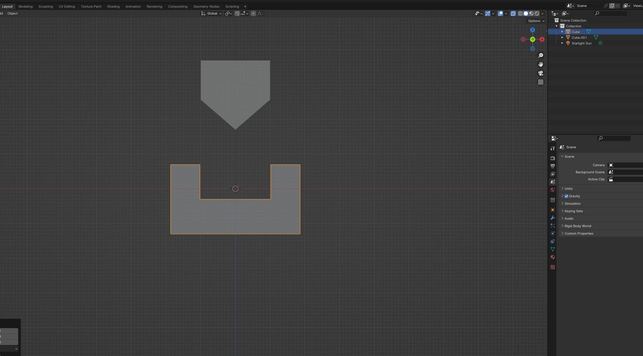Switch to the Scripting workspace tab

(232, 6)
